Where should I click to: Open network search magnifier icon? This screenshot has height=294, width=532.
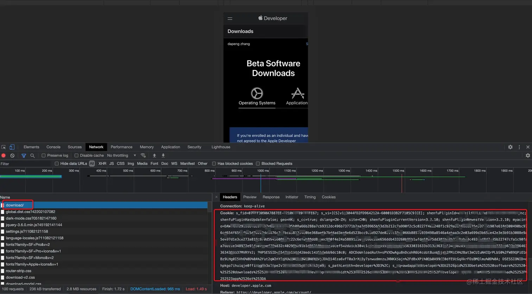pos(32,156)
